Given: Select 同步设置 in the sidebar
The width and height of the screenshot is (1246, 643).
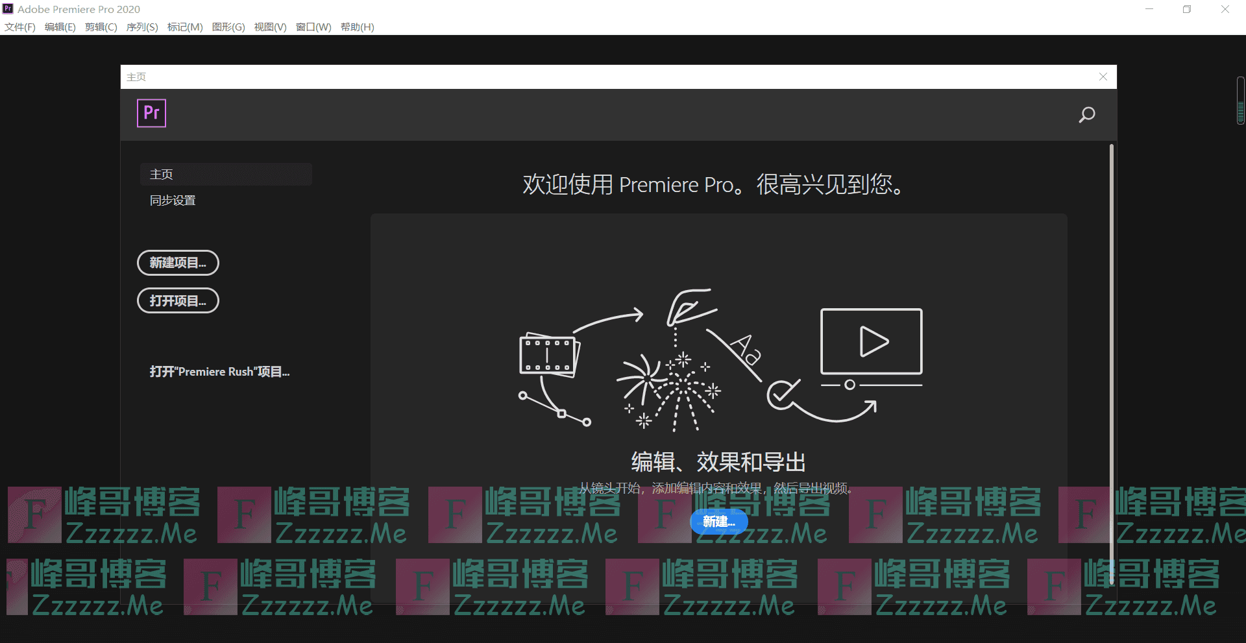Looking at the screenshot, I should (173, 200).
